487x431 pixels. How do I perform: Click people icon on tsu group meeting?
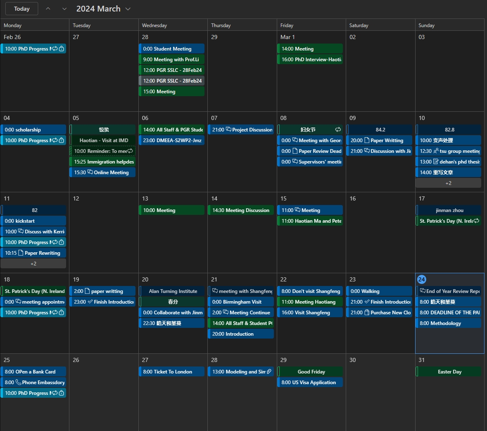tap(436, 151)
